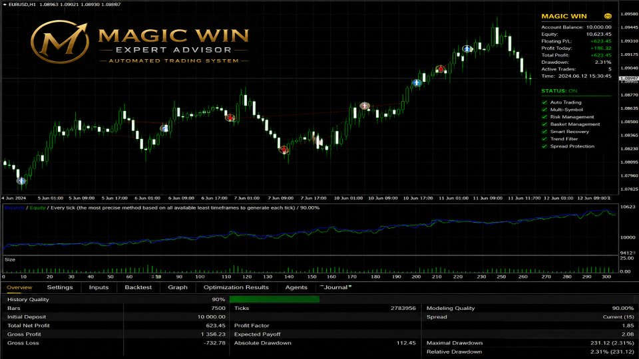
Task: Switch to the Agents tab
Action: [296, 287]
